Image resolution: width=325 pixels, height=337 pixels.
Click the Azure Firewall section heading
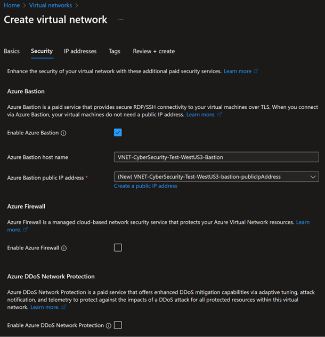coord(26,206)
